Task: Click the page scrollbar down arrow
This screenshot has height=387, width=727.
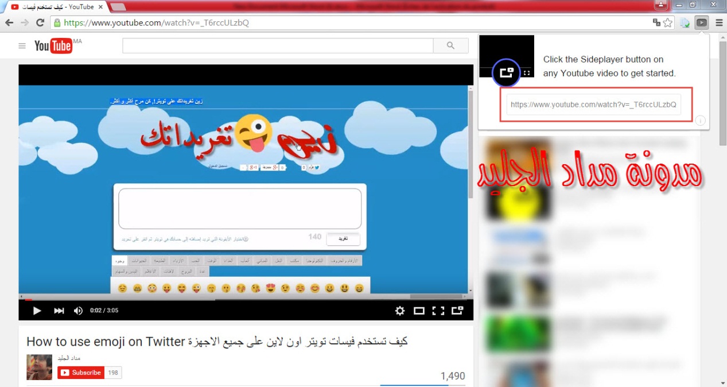Action: [722, 382]
